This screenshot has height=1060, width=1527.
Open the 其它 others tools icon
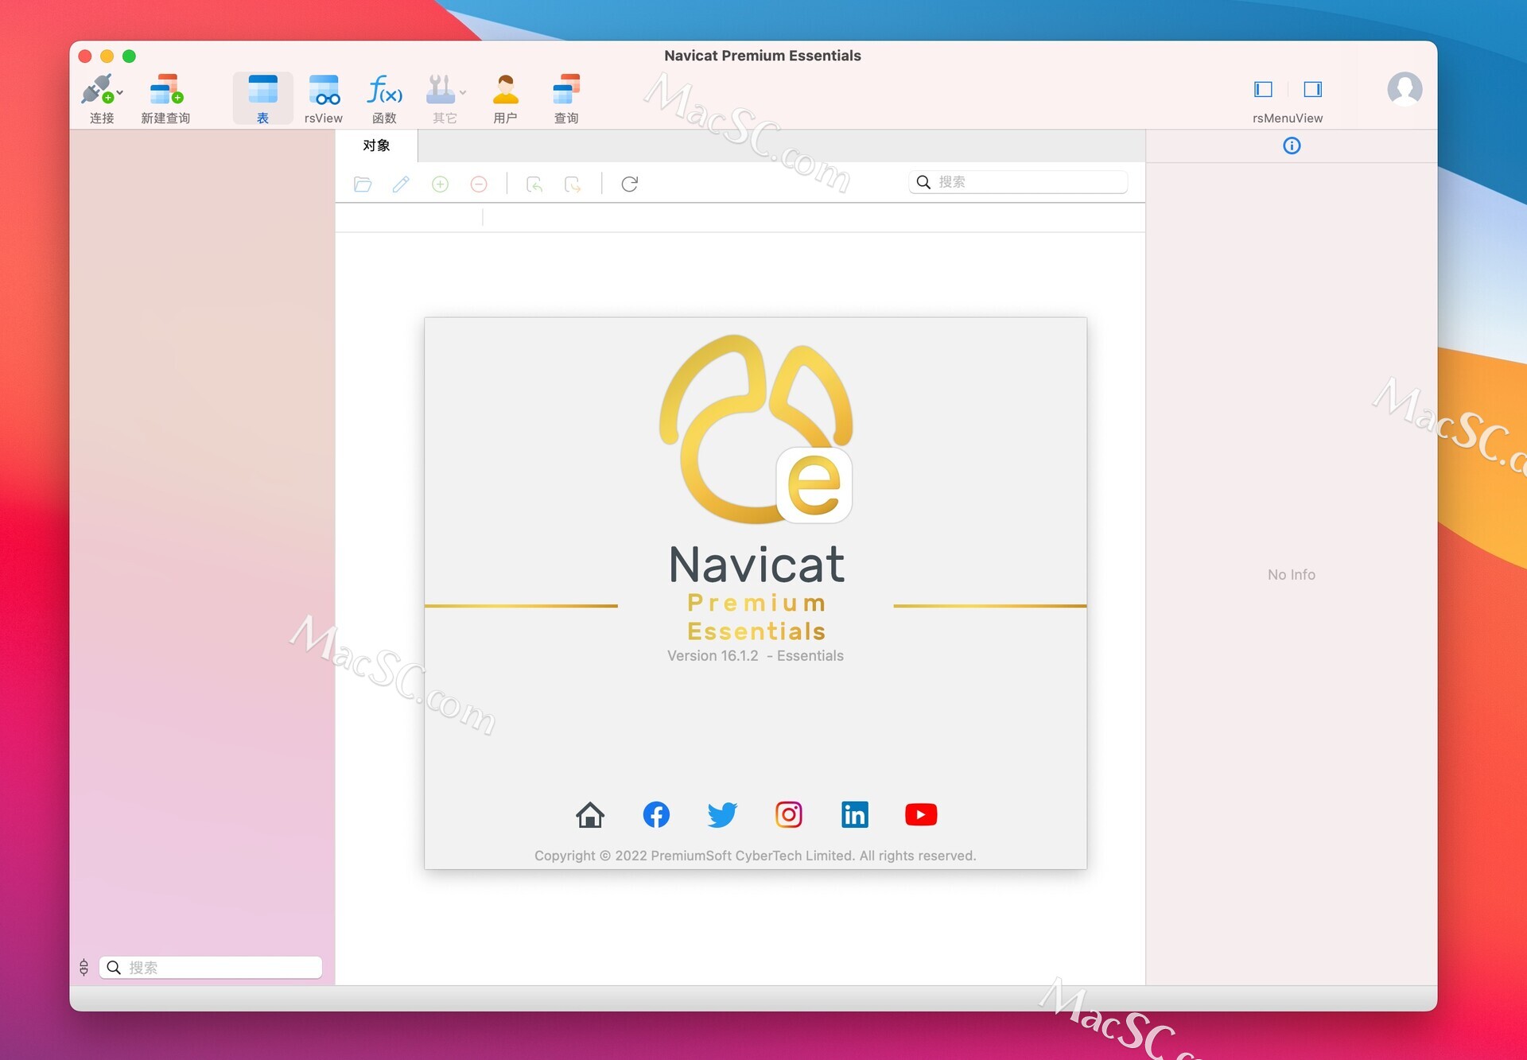[x=440, y=89]
